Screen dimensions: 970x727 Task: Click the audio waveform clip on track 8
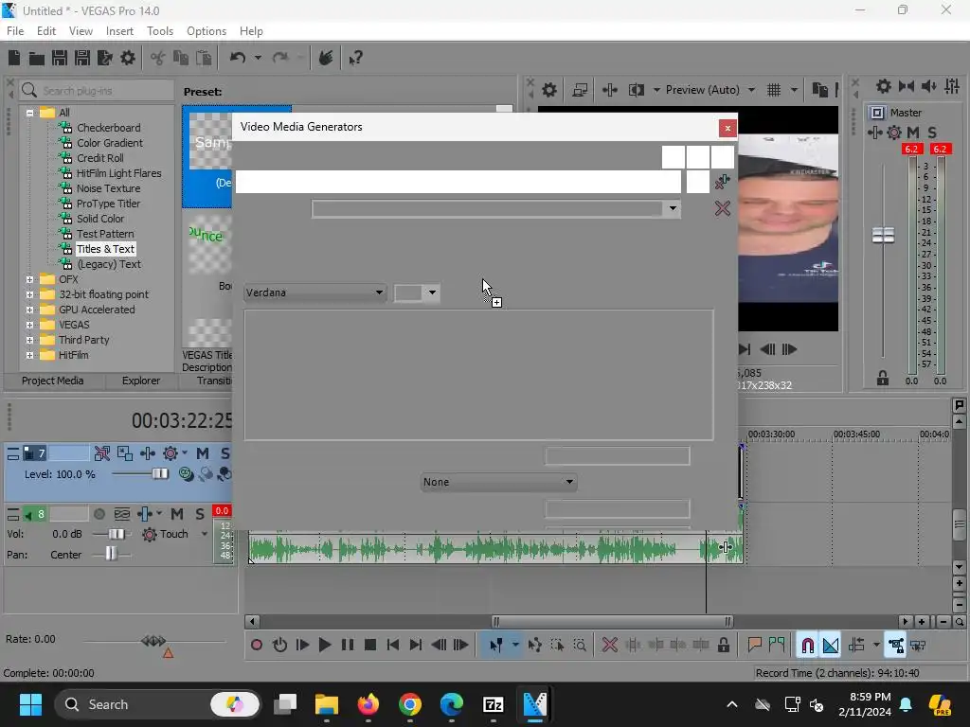(x=494, y=548)
